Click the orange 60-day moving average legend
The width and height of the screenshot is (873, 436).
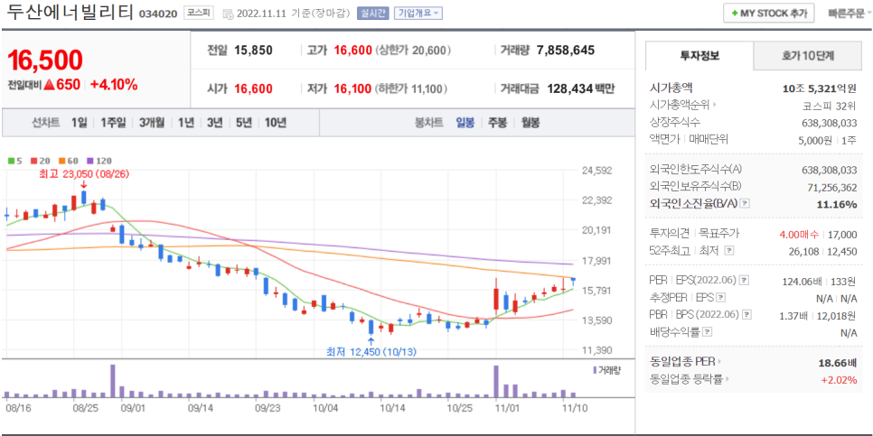(x=67, y=161)
